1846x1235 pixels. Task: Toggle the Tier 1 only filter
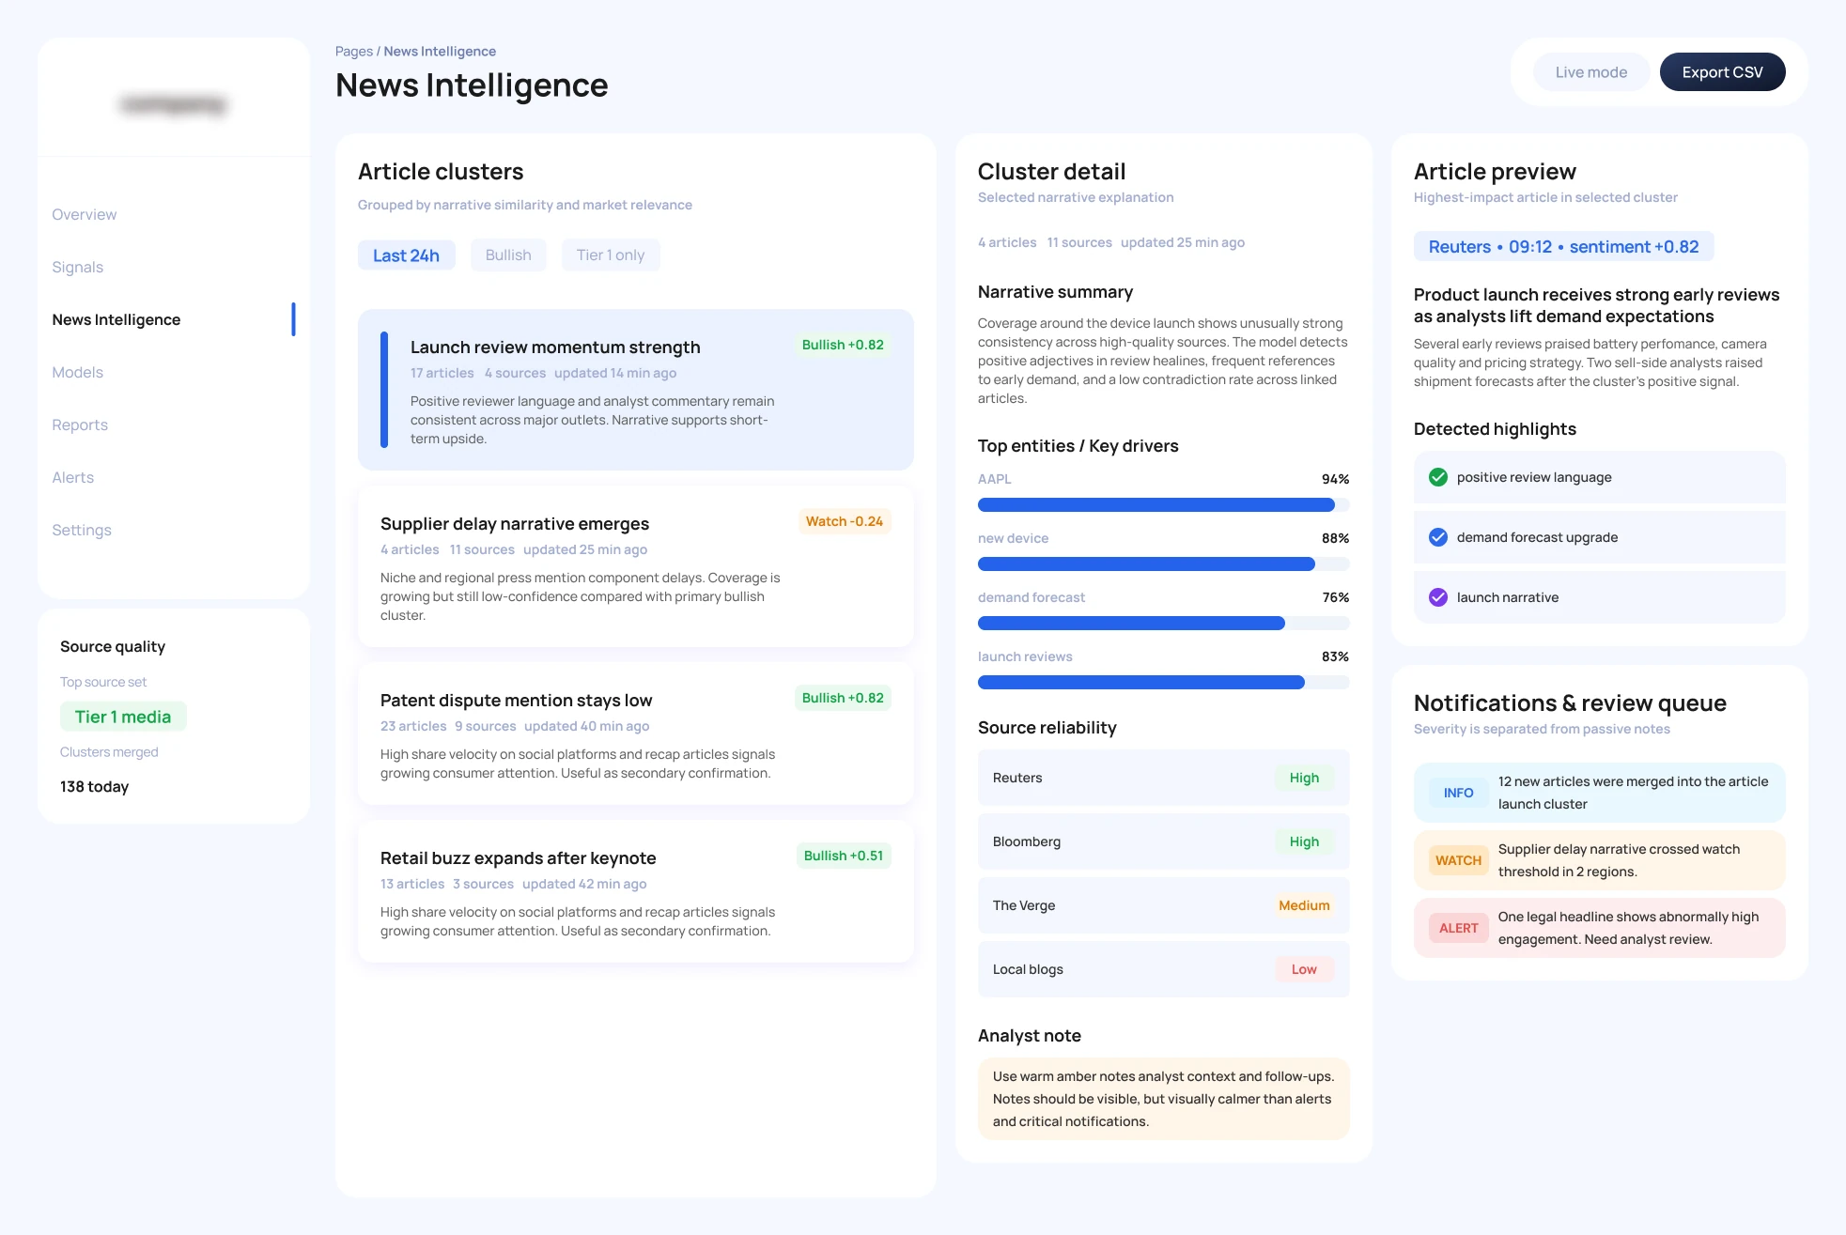(611, 255)
